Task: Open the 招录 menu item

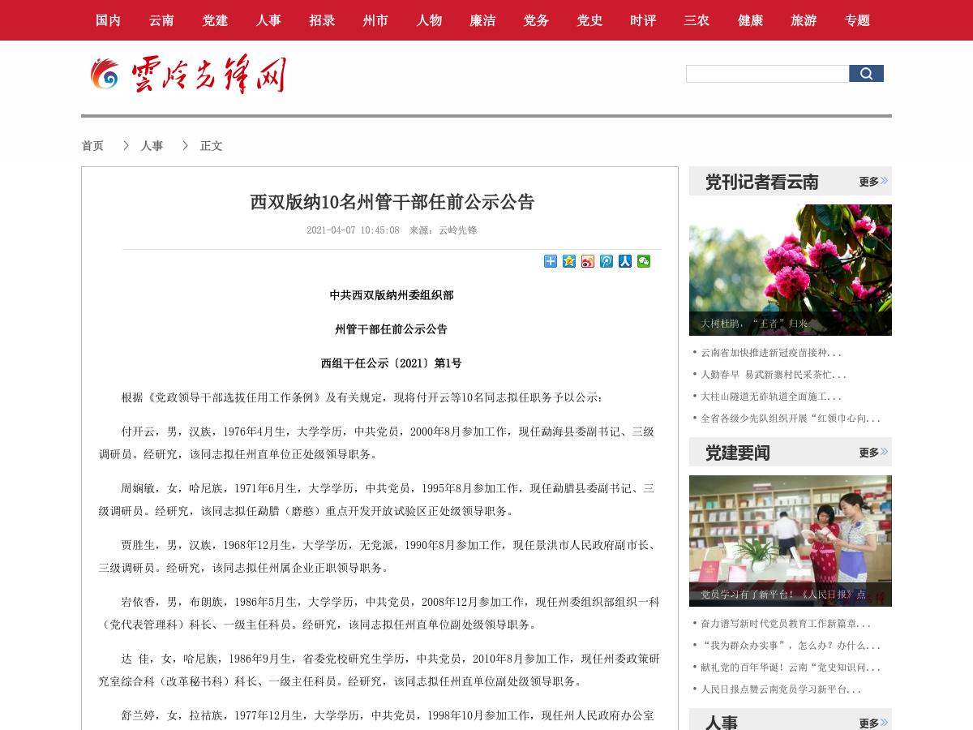Action: click(x=322, y=20)
